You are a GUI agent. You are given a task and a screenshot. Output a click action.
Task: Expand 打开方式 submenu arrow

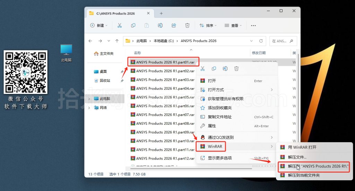tap(272, 90)
